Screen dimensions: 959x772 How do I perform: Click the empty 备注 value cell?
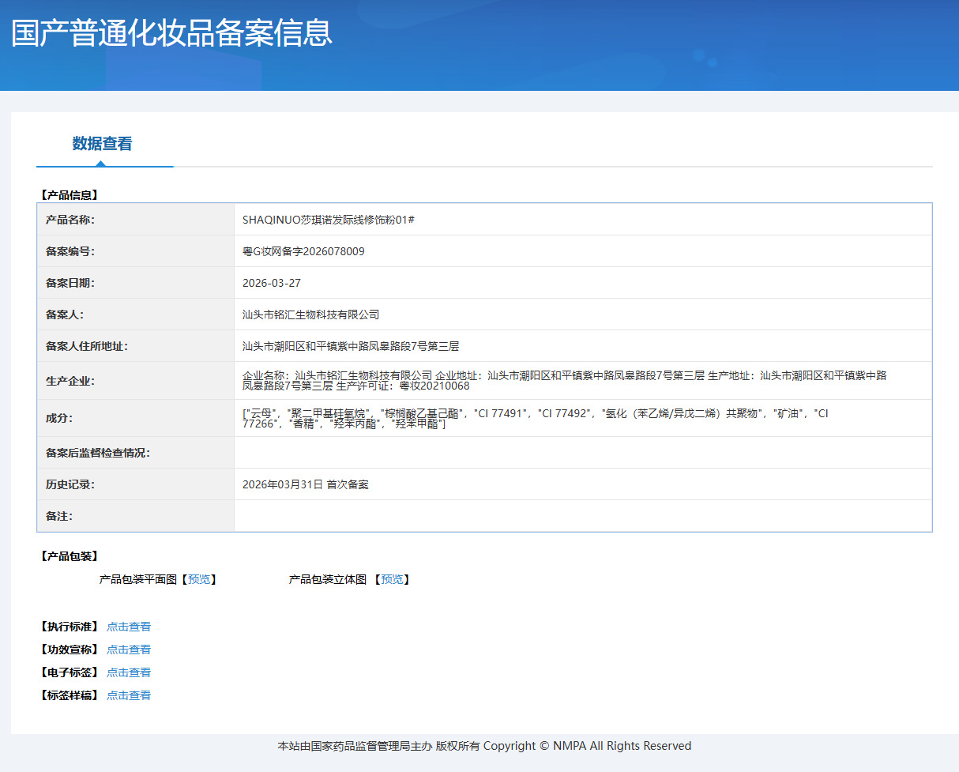click(x=583, y=516)
